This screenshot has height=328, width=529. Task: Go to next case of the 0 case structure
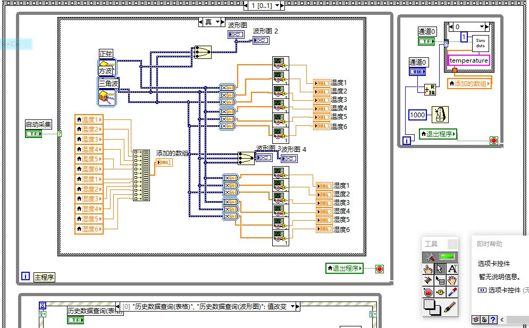[x=487, y=27]
